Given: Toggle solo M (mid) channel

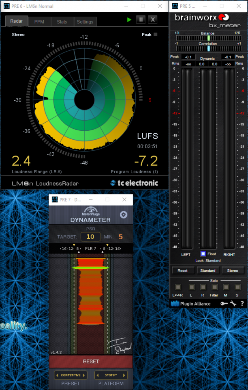Looking at the screenshot, I should point(226,287).
